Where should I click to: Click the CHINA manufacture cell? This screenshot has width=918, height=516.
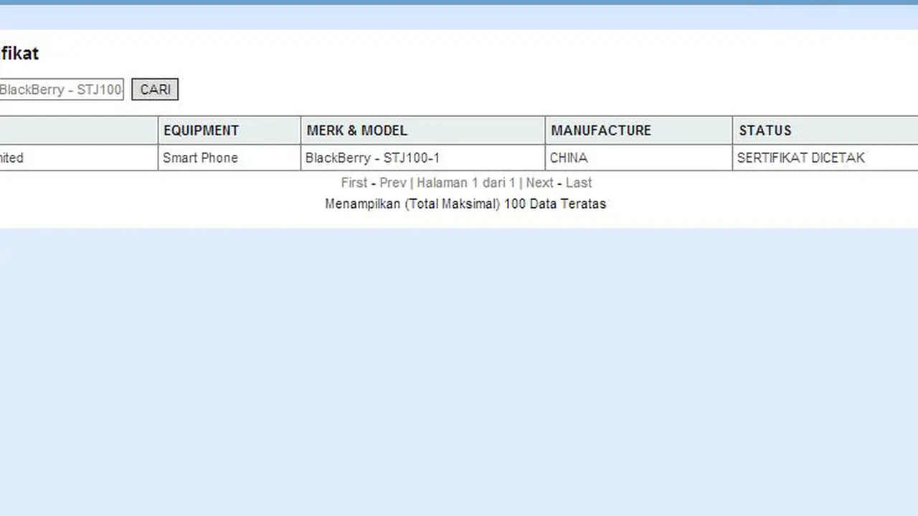click(x=639, y=158)
